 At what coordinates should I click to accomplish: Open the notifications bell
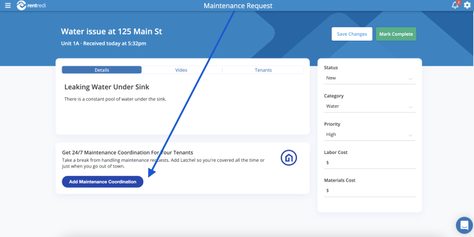click(x=455, y=5)
